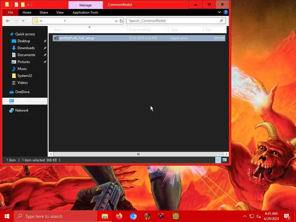Launch Firefox from taskbar
296x222 pixels.
coord(119,216)
